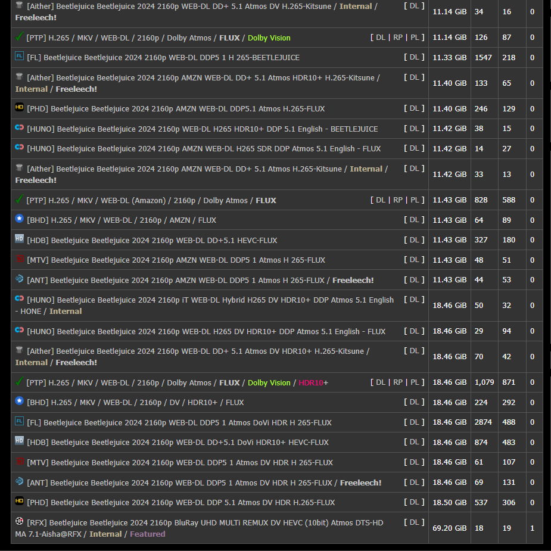Image resolution: width=551 pixels, height=551 pixels.
Task: Click the "292" count cell
Action: (x=512, y=402)
